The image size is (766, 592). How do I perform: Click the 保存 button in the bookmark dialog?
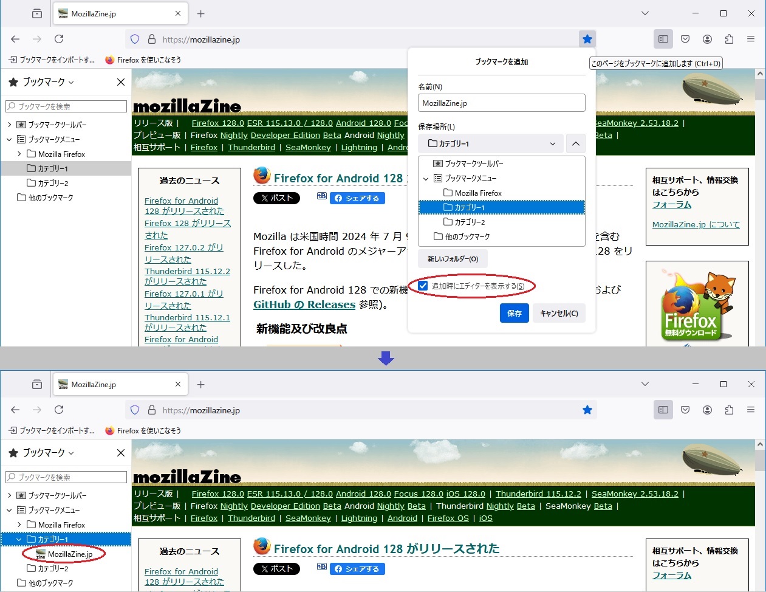514,314
